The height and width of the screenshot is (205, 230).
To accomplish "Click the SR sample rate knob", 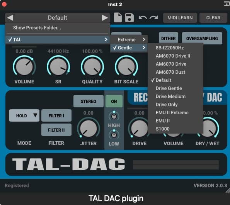I will coord(58,66).
